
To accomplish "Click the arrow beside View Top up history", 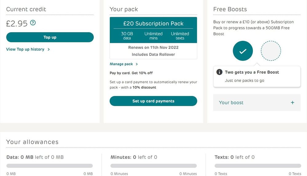I will (x=49, y=49).
